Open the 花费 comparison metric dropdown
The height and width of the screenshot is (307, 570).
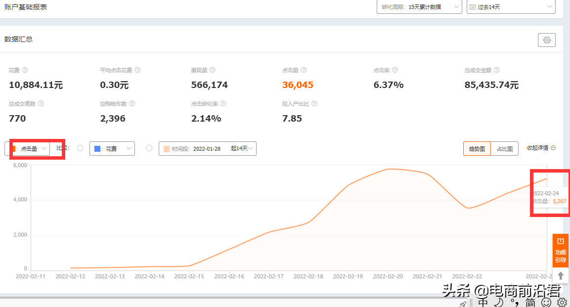point(112,149)
